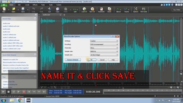Click OK in Wave Encoder Options

[91, 60]
